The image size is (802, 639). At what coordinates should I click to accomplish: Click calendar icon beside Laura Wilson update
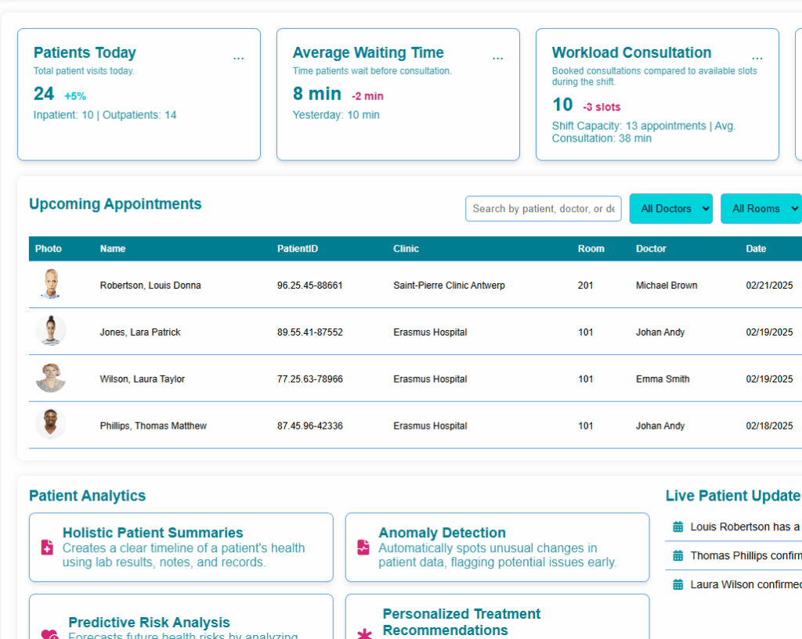[x=678, y=585]
